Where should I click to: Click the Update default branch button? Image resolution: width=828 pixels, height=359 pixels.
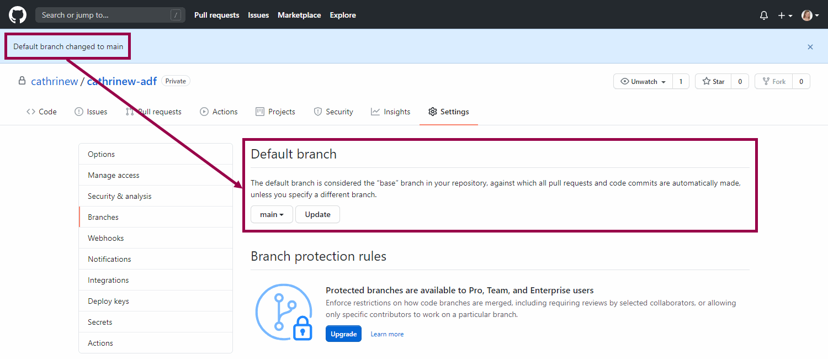tap(317, 214)
